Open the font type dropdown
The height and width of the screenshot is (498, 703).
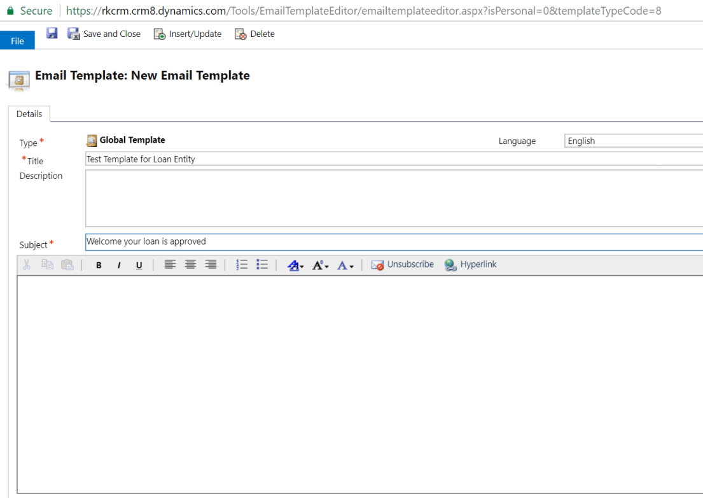[x=296, y=266]
